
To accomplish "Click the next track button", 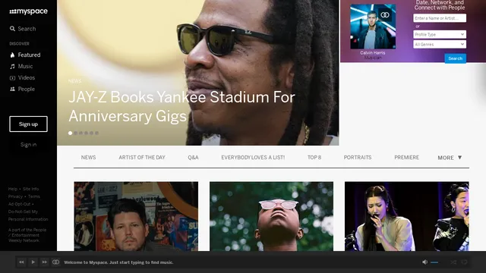I will pyautogui.click(x=44, y=262).
